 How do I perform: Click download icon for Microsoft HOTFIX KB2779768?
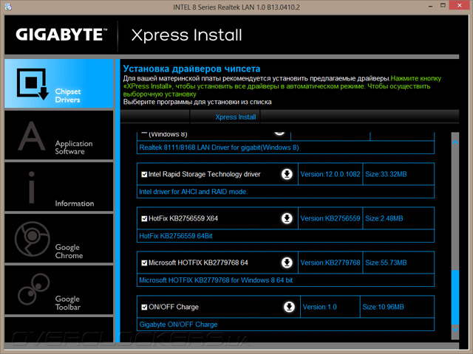click(287, 263)
